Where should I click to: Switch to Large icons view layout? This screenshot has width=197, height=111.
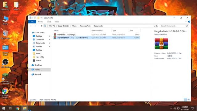pos(189,100)
